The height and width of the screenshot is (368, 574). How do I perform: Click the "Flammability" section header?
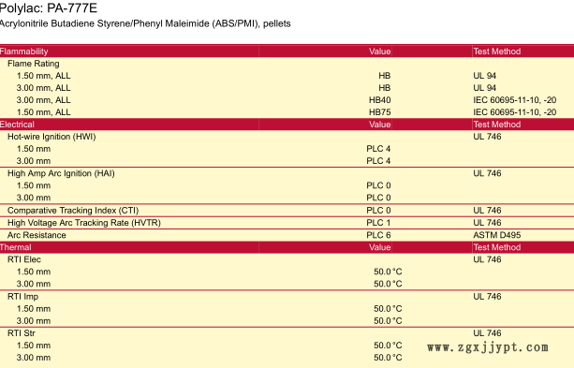tap(23, 52)
